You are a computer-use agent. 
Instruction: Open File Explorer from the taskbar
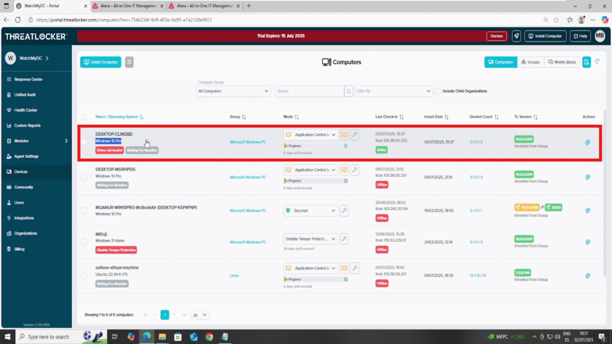pos(162,337)
